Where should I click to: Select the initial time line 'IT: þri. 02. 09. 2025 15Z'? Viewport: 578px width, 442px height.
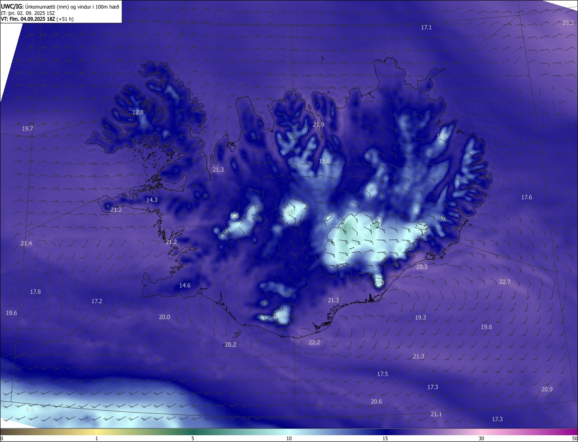point(28,13)
